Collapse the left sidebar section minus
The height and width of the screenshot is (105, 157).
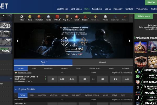pyautogui.click(x=11, y=78)
